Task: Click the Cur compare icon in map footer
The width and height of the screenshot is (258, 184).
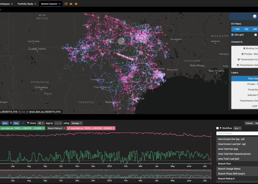Action: tap(20, 112)
